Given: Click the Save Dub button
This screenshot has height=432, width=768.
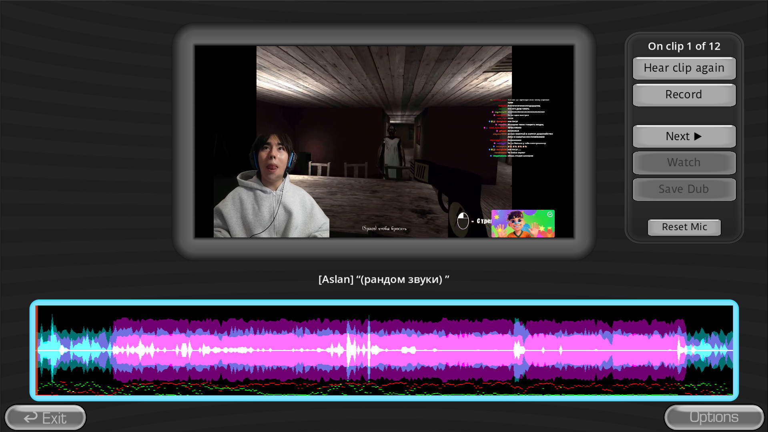Looking at the screenshot, I should (684, 189).
